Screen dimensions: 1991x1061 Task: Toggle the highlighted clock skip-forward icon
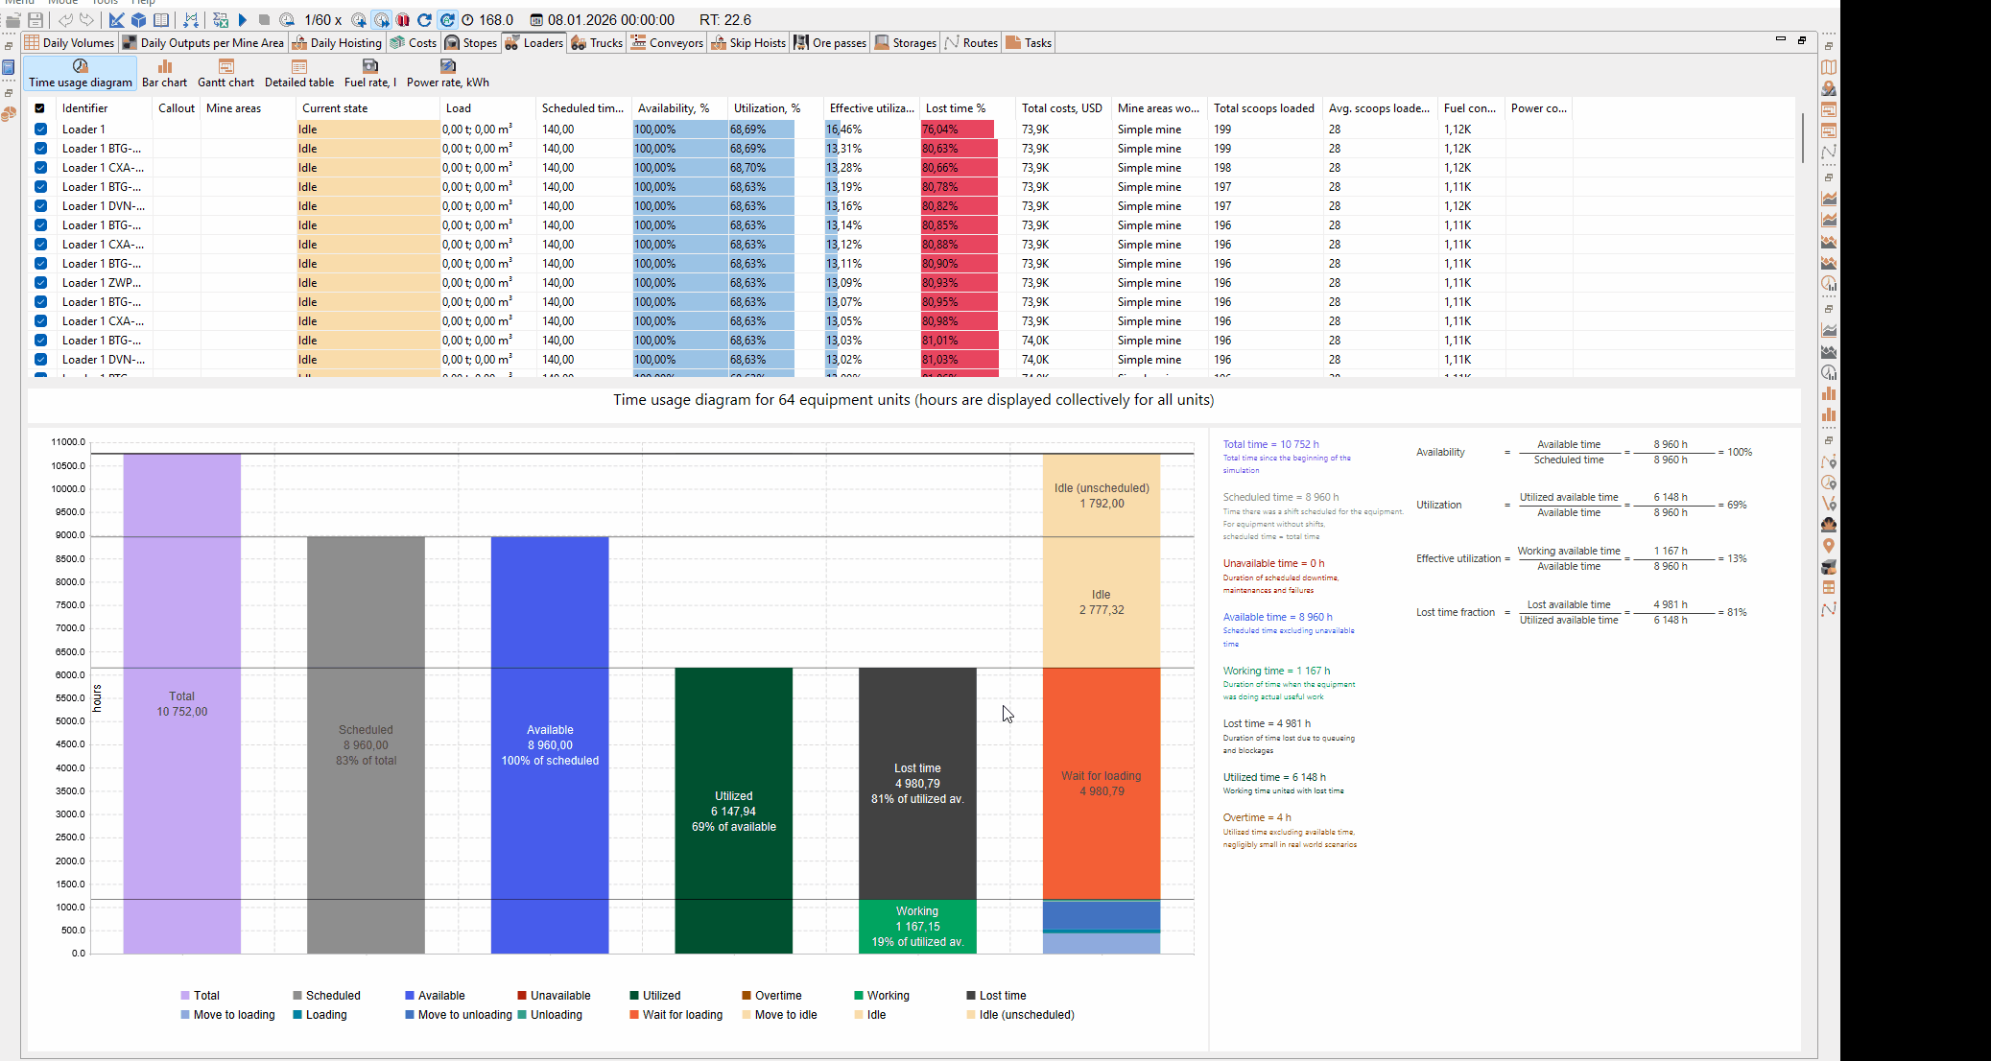[382, 20]
